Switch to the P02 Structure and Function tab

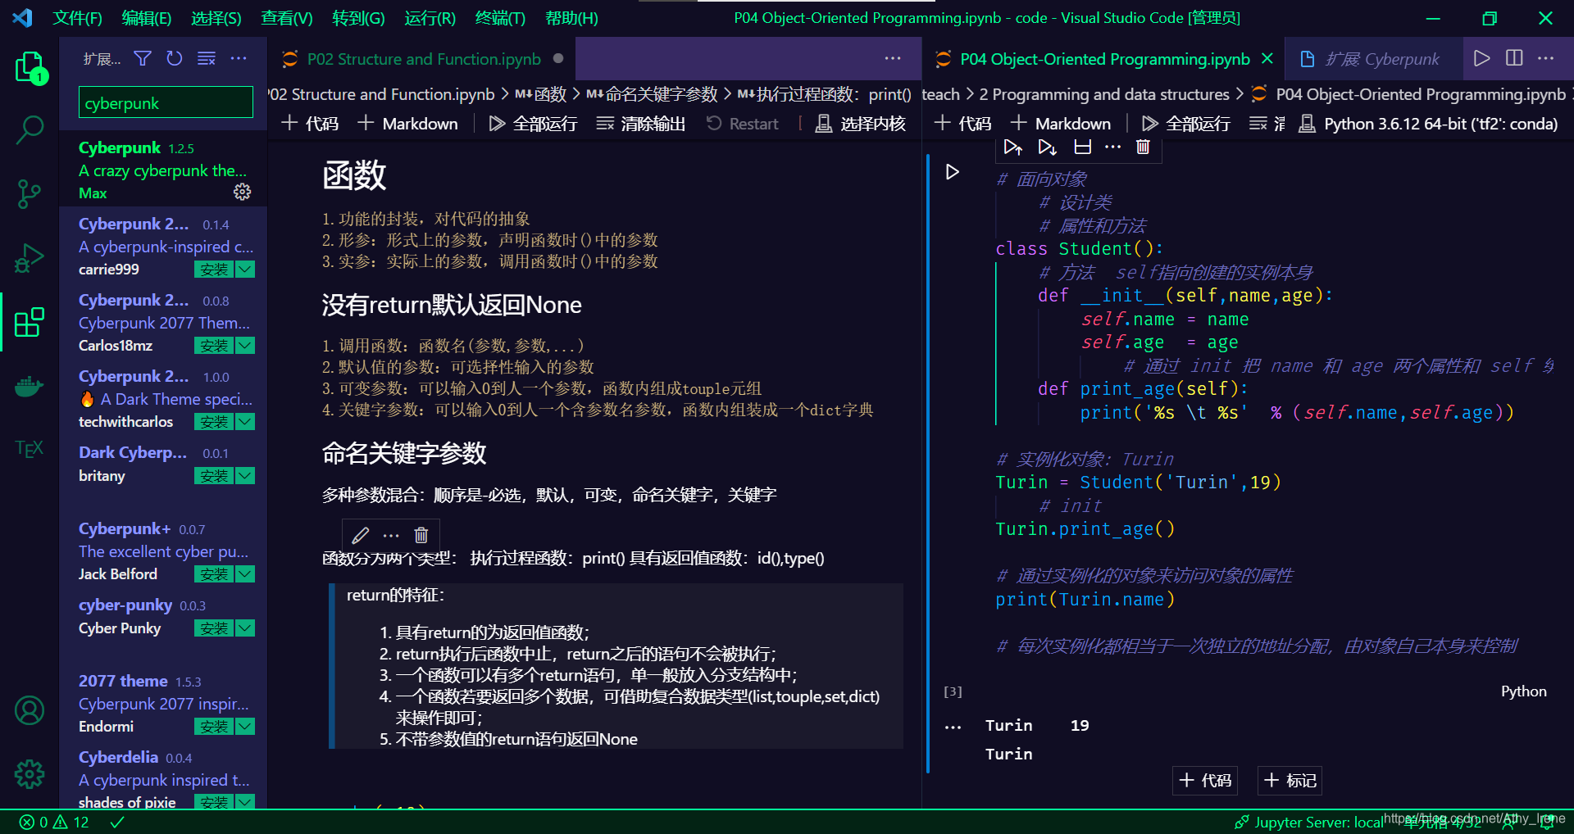pyautogui.click(x=423, y=58)
